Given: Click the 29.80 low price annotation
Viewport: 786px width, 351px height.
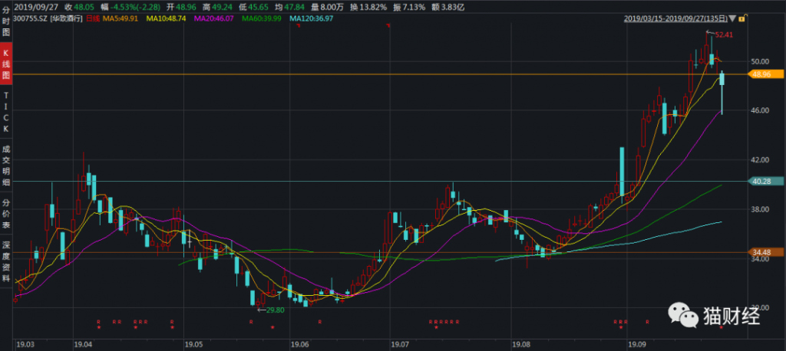Looking at the screenshot, I should pyautogui.click(x=276, y=310).
